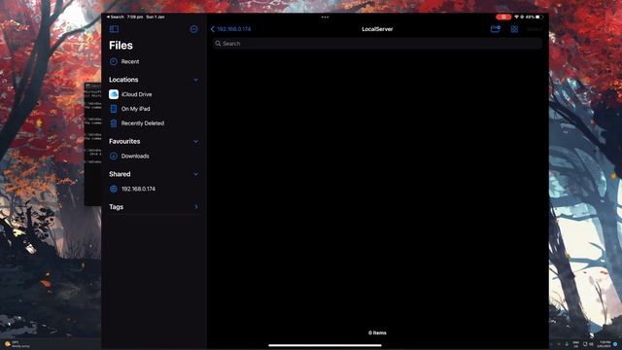Open the circled ellipsis more menu in sidebar
This screenshot has width=622, height=350.
tap(194, 29)
